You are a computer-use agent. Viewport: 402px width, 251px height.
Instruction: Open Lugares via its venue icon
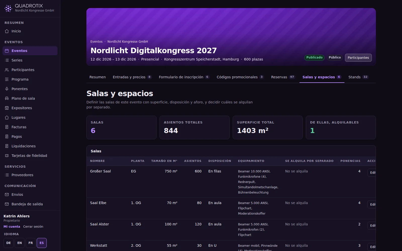pyautogui.click(x=7, y=117)
